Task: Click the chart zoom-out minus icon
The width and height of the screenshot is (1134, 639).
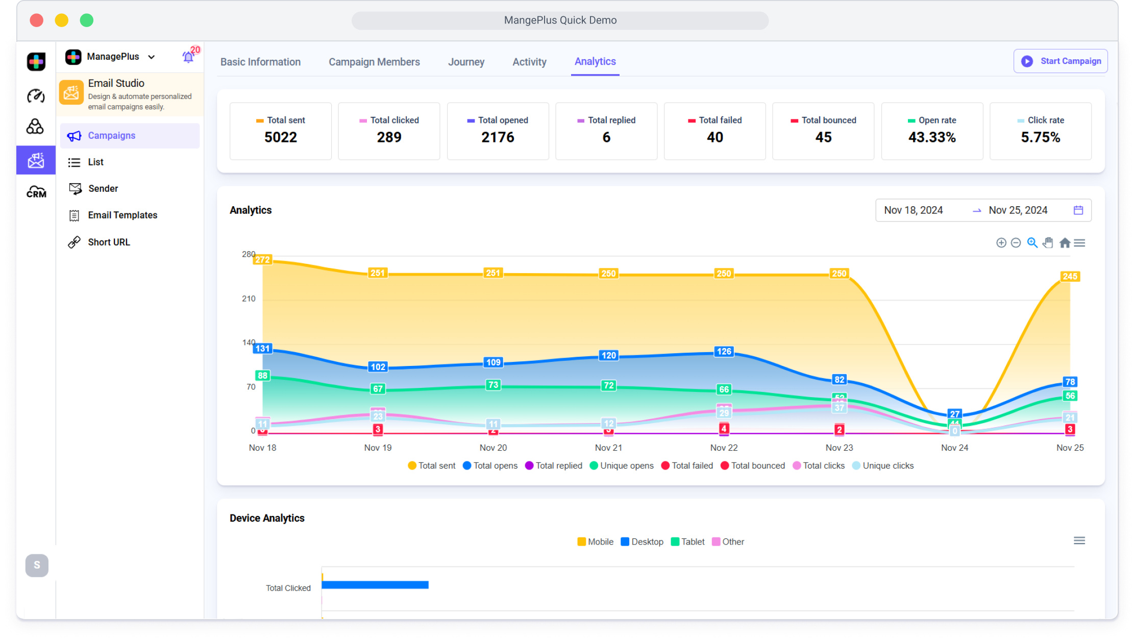Action: pyautogui.click(x=1016, y=243)
